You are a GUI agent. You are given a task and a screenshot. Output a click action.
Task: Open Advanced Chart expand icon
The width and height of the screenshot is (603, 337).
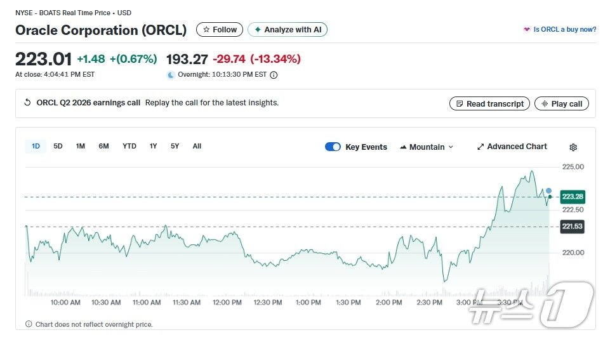click(480, 147)
